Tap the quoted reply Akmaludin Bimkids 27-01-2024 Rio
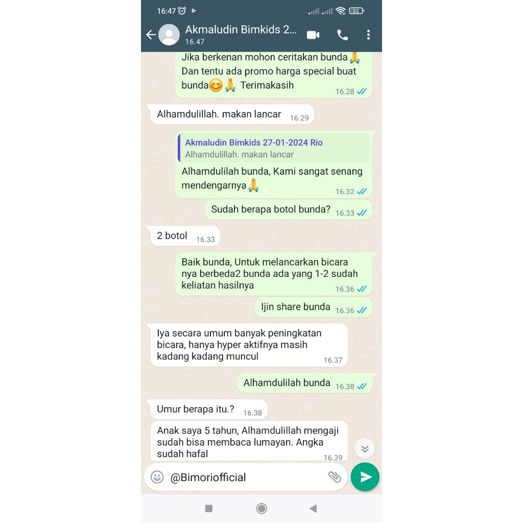Viewport: 523px width, 523px height. pyautogui.click(x=274, y=148)
